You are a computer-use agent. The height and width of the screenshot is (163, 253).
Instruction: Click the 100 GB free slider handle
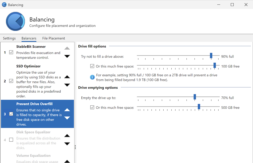(x=215, y=65)
